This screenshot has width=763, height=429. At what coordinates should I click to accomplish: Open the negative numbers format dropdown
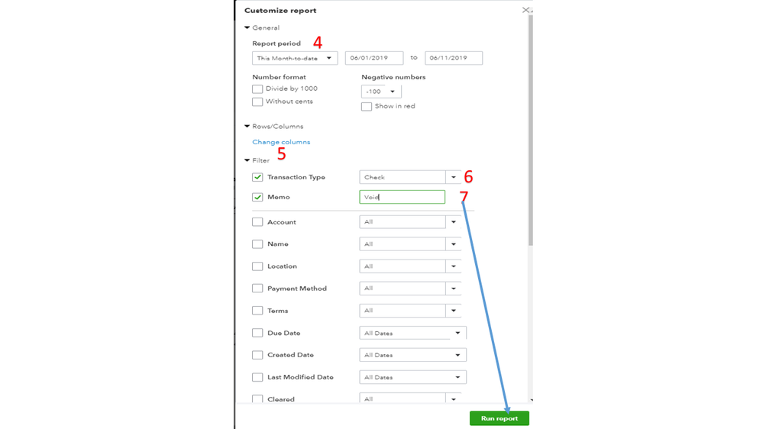381,92
